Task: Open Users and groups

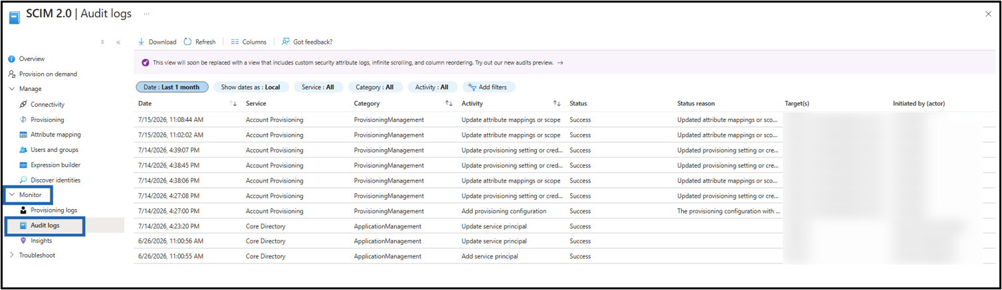Action: 54,150
